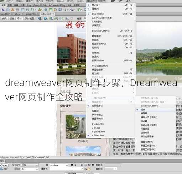Open the ID dropdown showing 无
182x174 pixels.
point(30,169)
